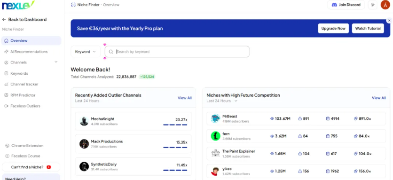Screen dimensions: 393x180
Task: Click MrBeast's 103.67M views value
Action: click(x=283, y=118)
